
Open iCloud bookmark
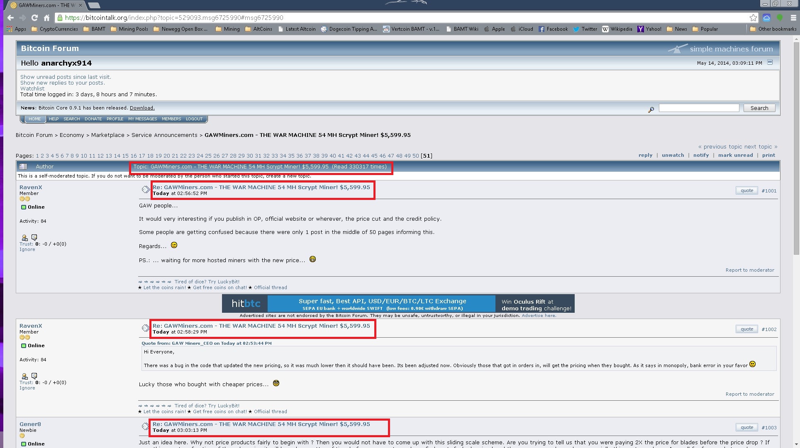tap(522, 29)
